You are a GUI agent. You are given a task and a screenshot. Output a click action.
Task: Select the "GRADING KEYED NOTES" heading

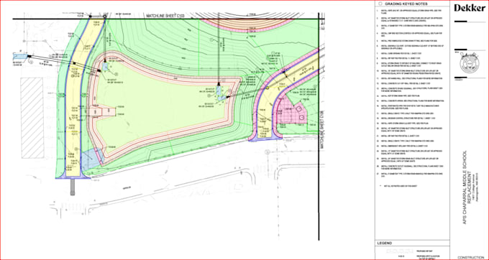[x=406, y=4]
